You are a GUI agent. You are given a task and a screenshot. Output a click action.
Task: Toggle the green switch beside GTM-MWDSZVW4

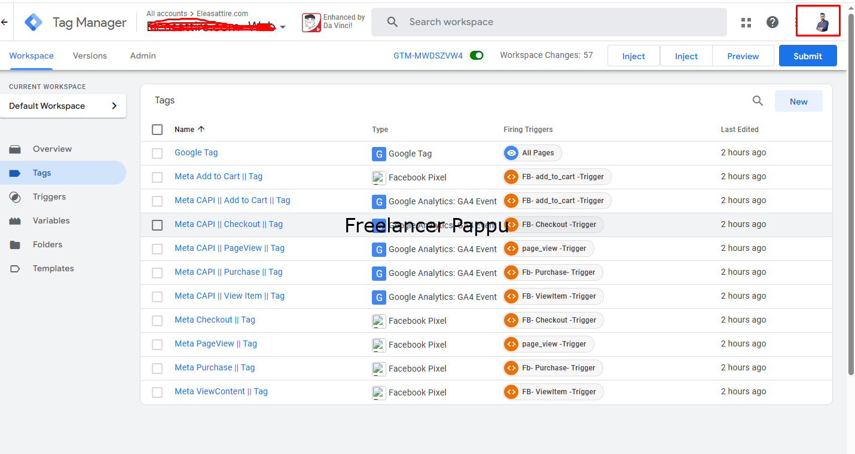pos(477,56)
